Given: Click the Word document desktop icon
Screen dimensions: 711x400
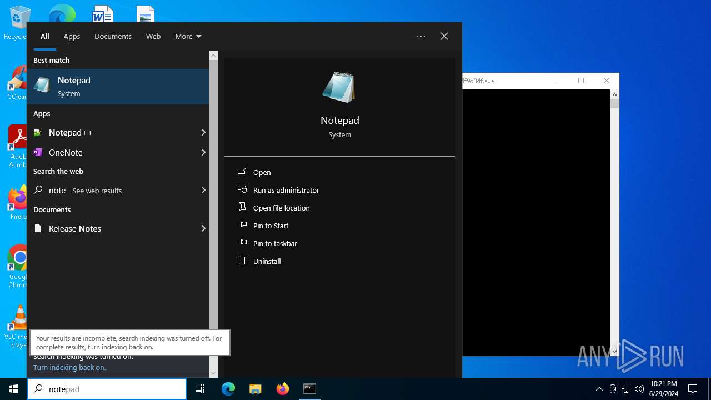Looking at the screenshot, I should click(102, 14).
